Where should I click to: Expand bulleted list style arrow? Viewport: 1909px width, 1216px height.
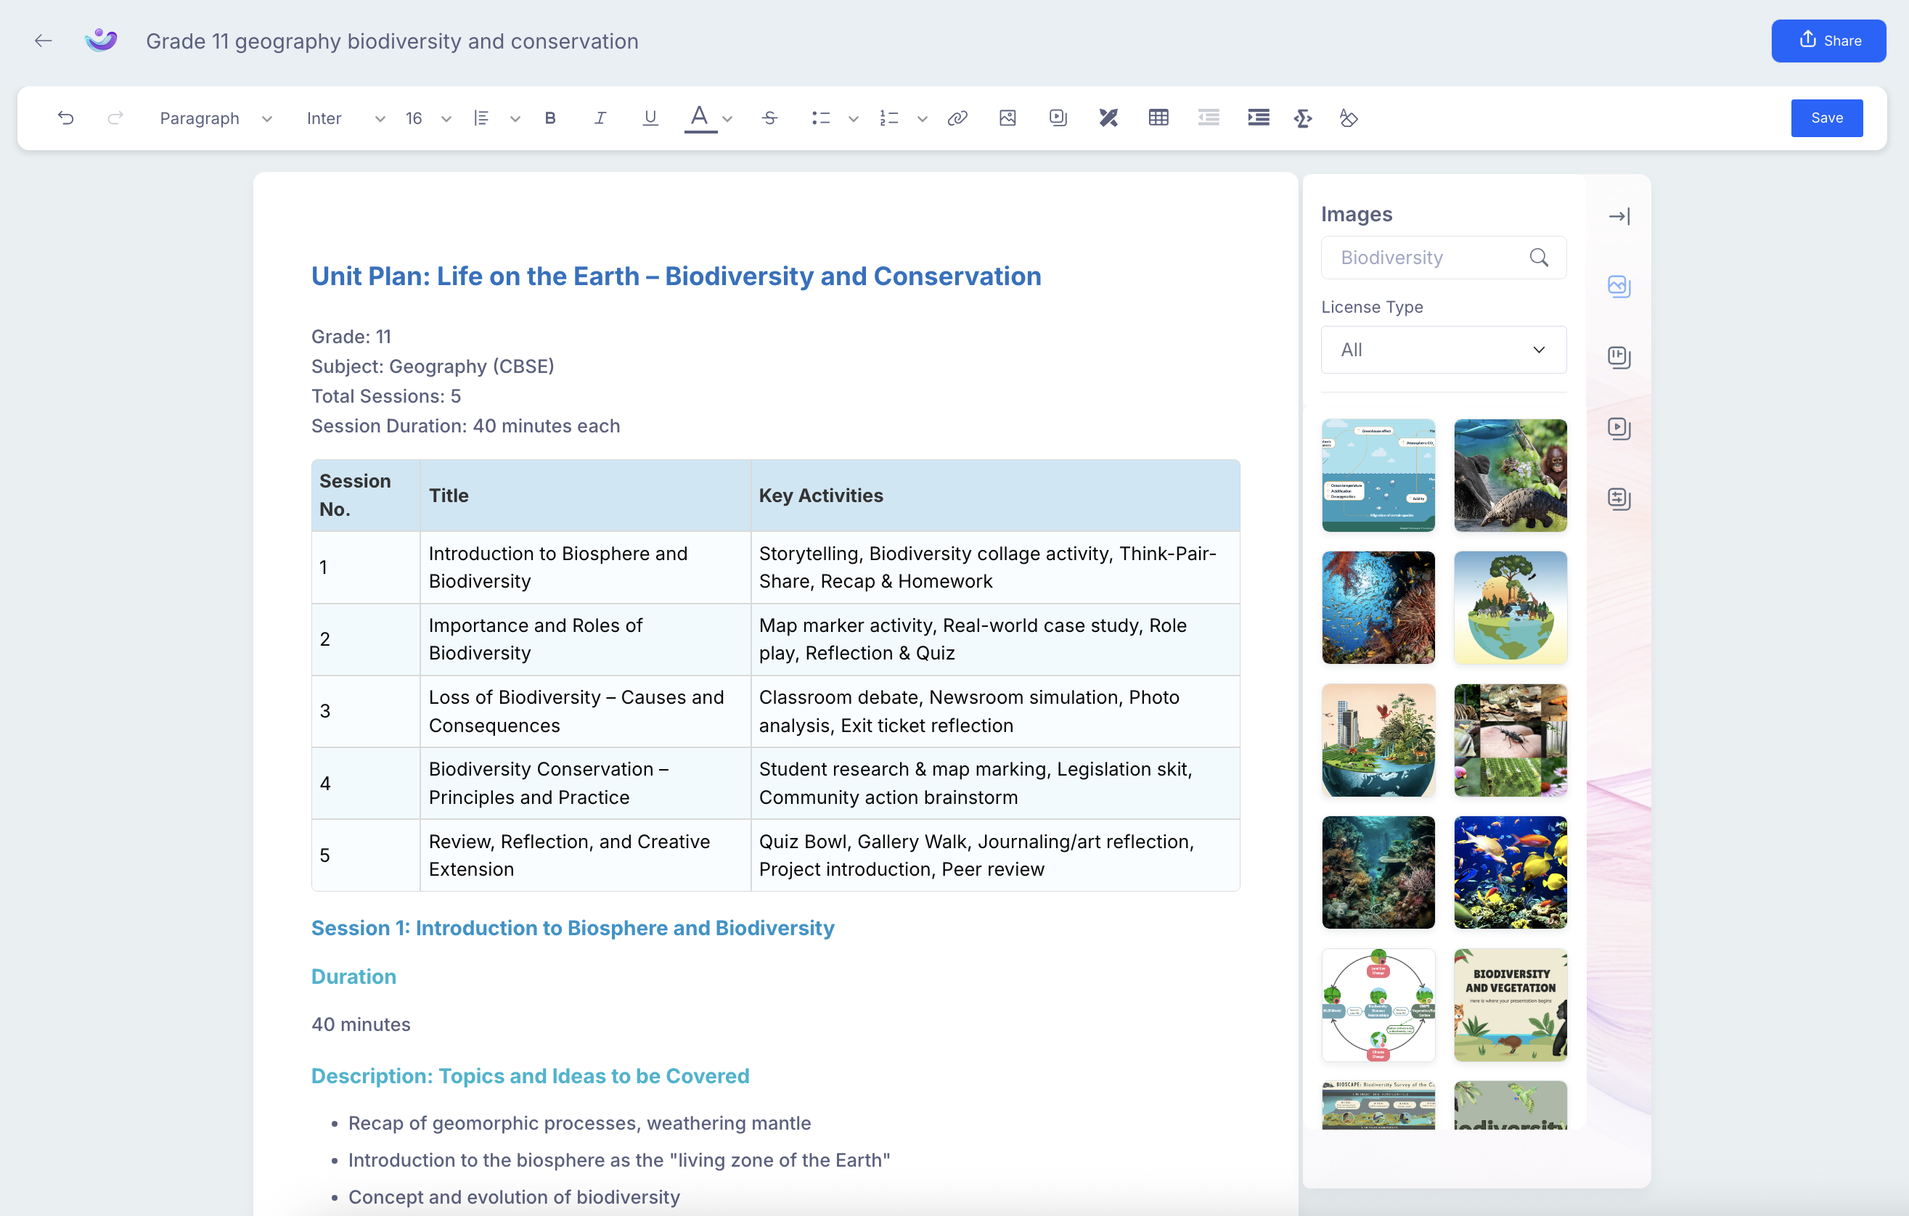tap(853, 119)
